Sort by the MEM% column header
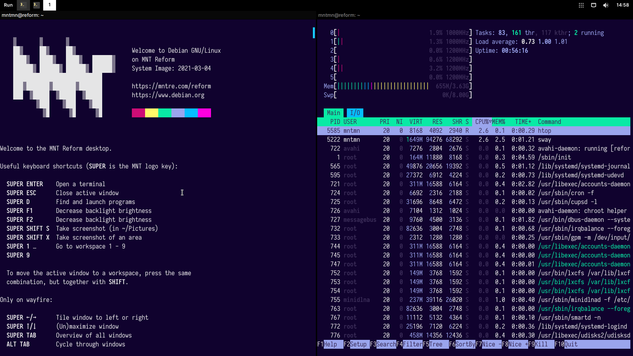 pos(498,122)
